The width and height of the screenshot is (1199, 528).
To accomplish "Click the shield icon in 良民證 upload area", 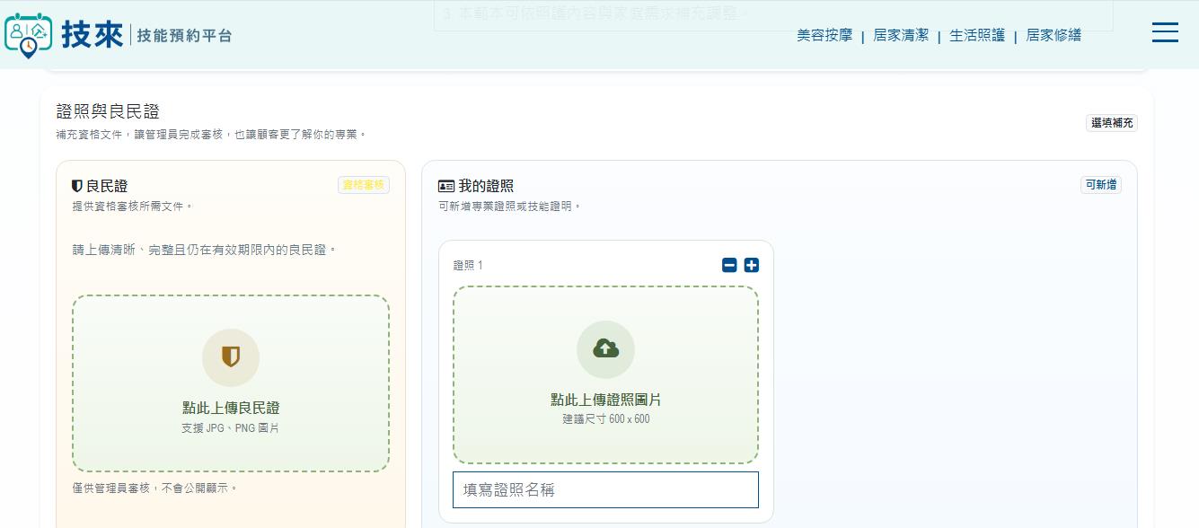I will tap(231, 357).
